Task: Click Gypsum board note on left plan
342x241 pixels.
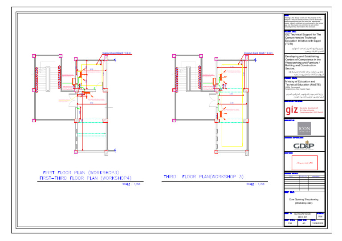Action: 117,53
